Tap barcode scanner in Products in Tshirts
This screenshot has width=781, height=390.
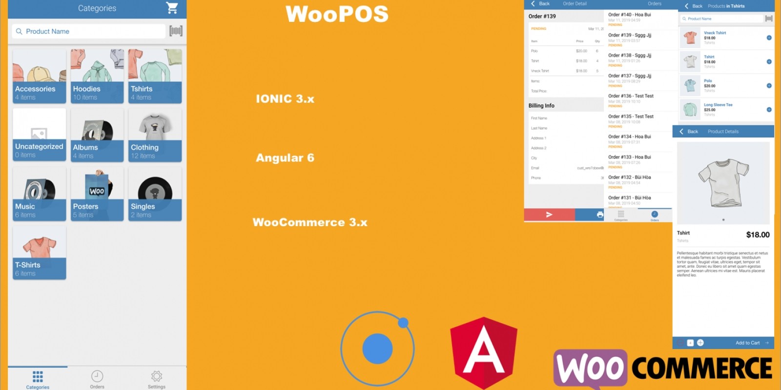pos(769,19)
